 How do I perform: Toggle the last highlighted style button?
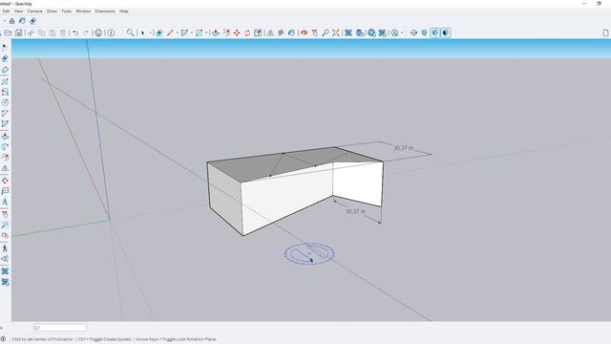click(x=446, y=32)
